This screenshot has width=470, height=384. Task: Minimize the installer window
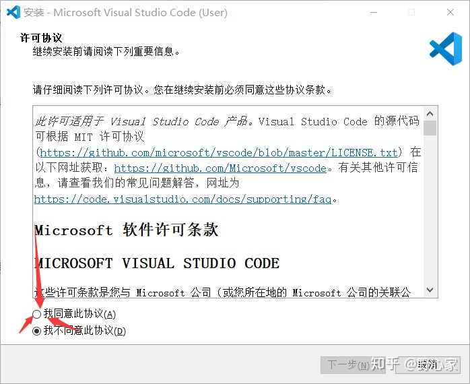tap(374, 12)
